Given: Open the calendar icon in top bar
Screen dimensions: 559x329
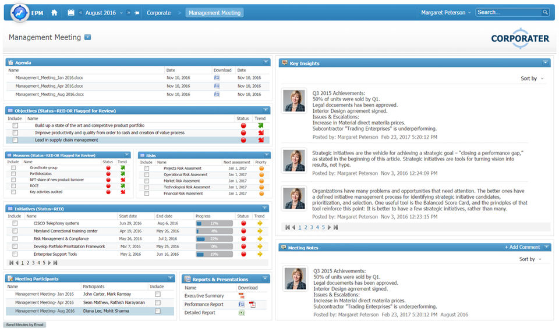Looking at the screenshot, I should pos(71,12).
